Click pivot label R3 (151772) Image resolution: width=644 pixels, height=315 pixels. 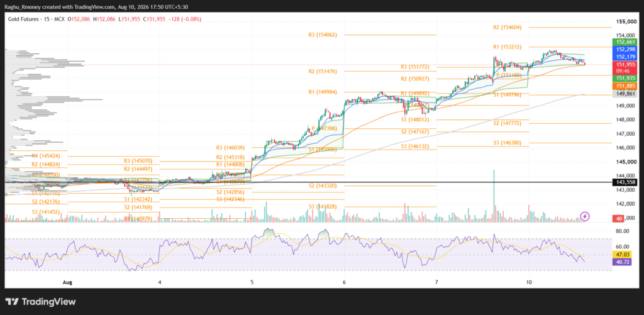(415, 67)
